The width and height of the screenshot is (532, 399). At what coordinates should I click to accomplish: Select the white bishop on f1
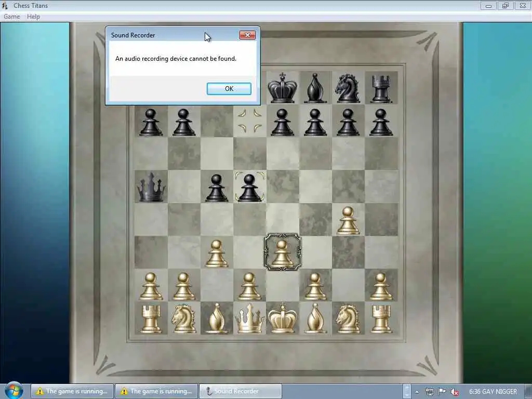coord(315,318)
